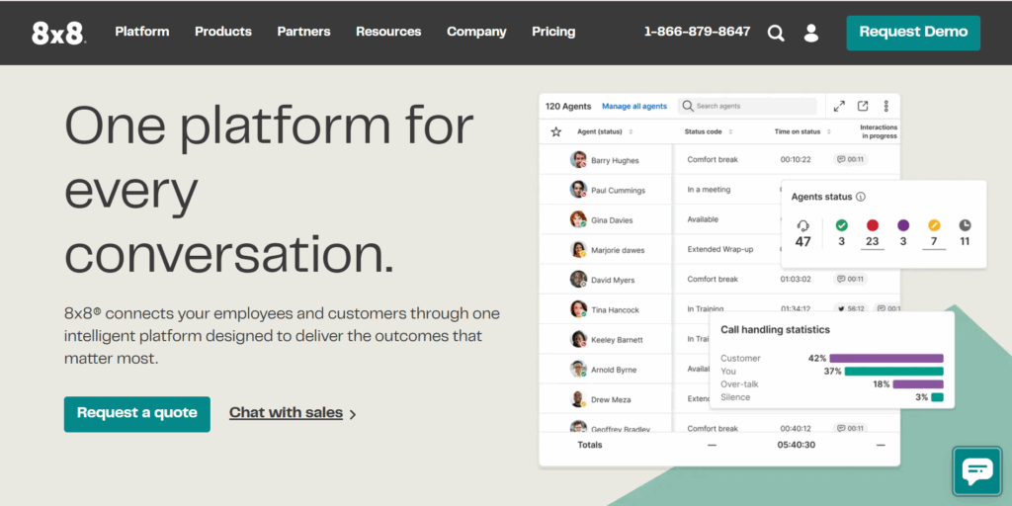The image size is (1012, 506).
Task: Select the yellow pencil wrap-up status icon
Action: click(x=934, y=225)
